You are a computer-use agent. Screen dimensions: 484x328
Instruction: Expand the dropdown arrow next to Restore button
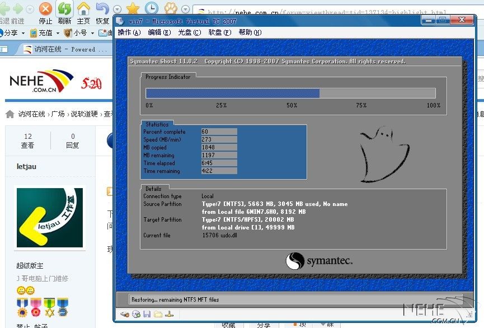(117, 10)
